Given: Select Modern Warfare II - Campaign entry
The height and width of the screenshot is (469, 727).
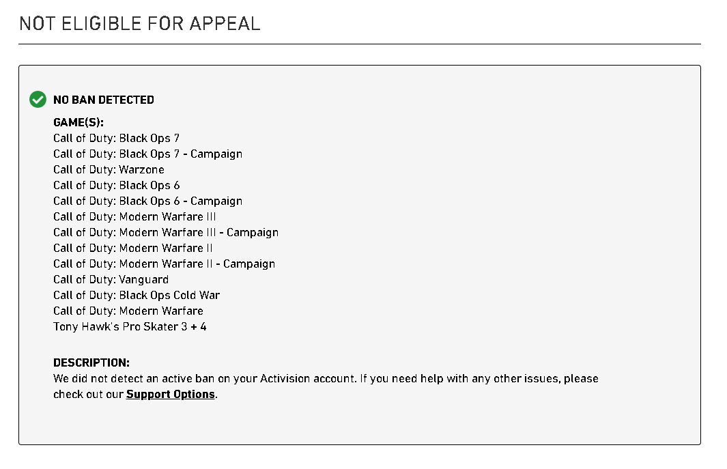Looking at the screenshot, I should (x=164, y=264).
